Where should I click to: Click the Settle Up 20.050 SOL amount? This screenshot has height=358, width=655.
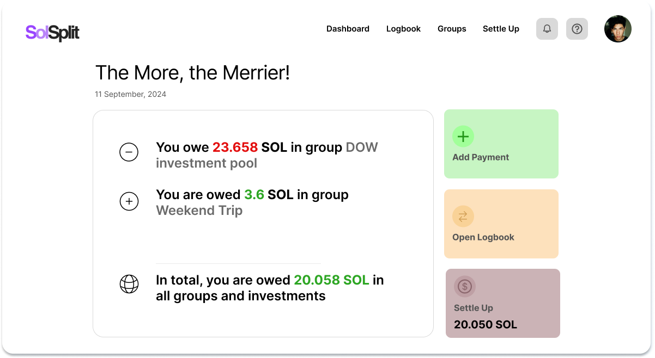pos(485,325)
